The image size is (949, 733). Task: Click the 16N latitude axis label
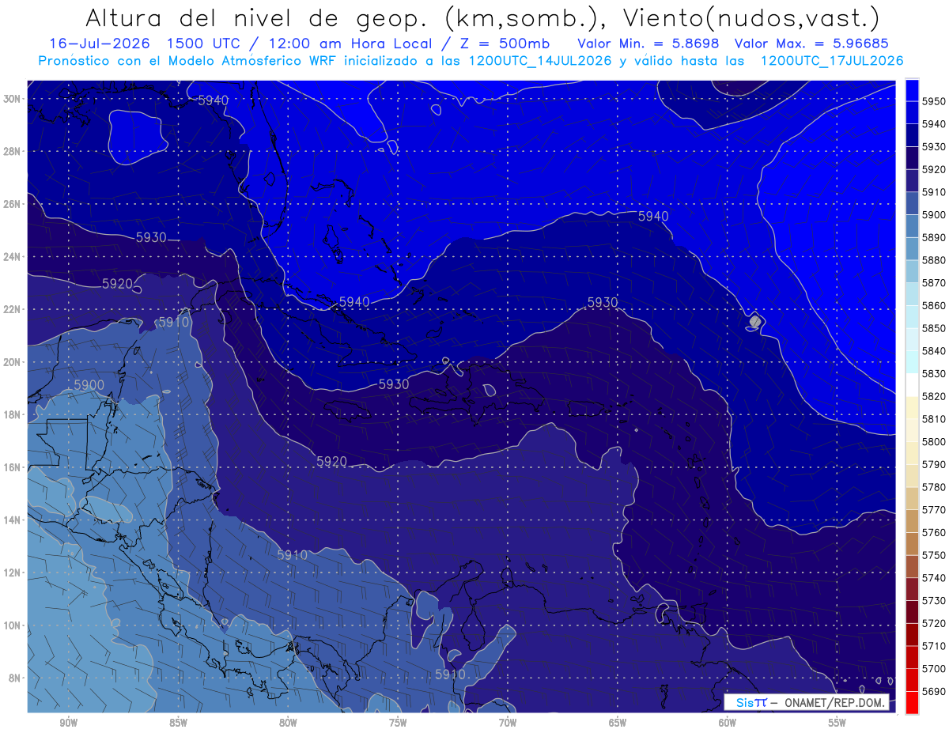12,467
